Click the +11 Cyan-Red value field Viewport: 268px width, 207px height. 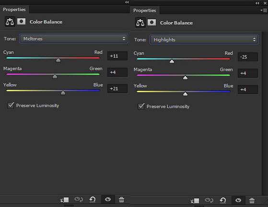117,56
